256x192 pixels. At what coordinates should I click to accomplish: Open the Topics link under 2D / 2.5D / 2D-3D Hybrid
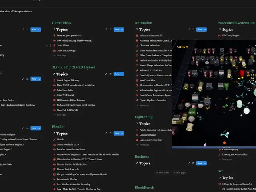tap(60, 74)
